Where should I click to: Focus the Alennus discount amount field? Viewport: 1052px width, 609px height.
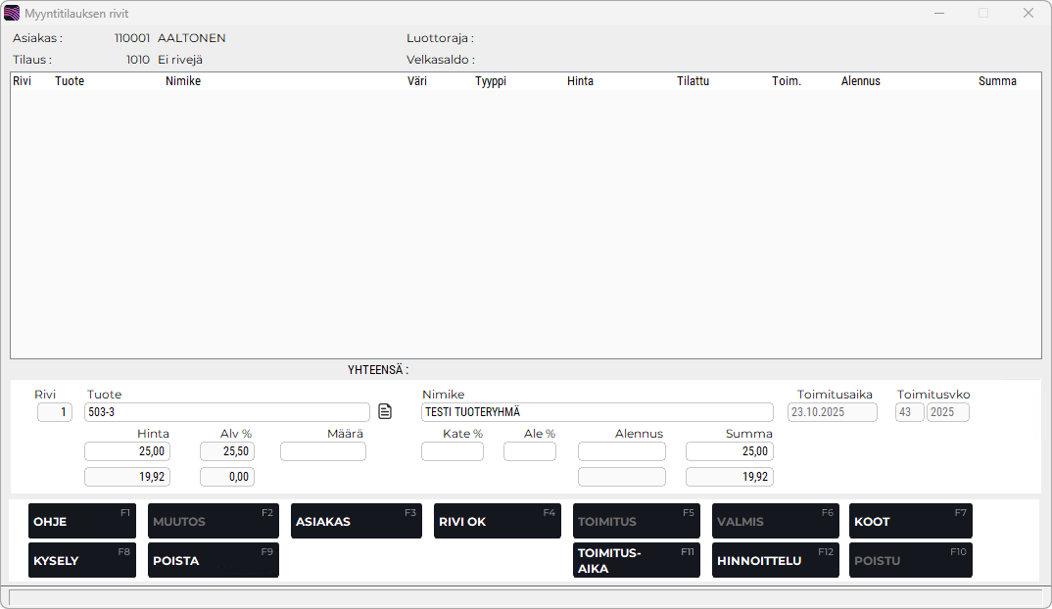621,451
